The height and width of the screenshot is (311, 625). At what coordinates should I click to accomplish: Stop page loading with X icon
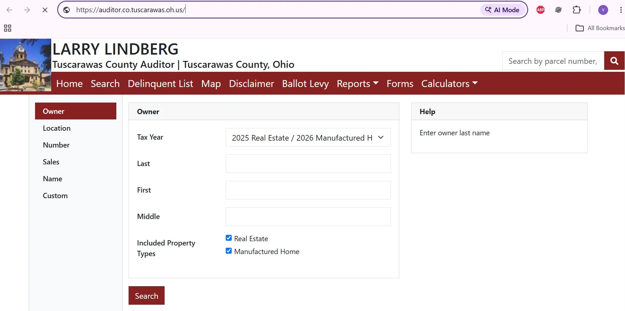pyautogui.click(x=45, y=10)
